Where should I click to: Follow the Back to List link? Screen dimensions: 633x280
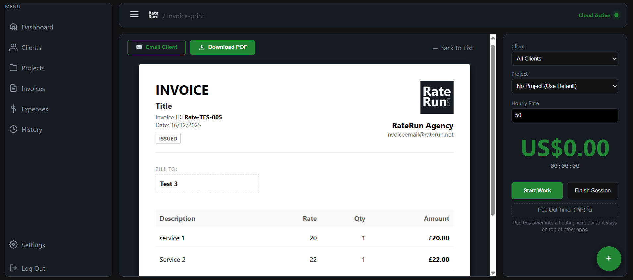453,48
